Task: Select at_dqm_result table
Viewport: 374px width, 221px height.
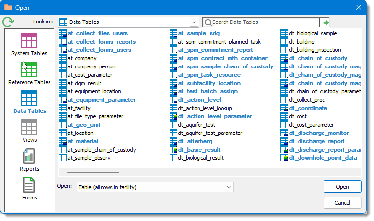Action: [x=84, y=83]
